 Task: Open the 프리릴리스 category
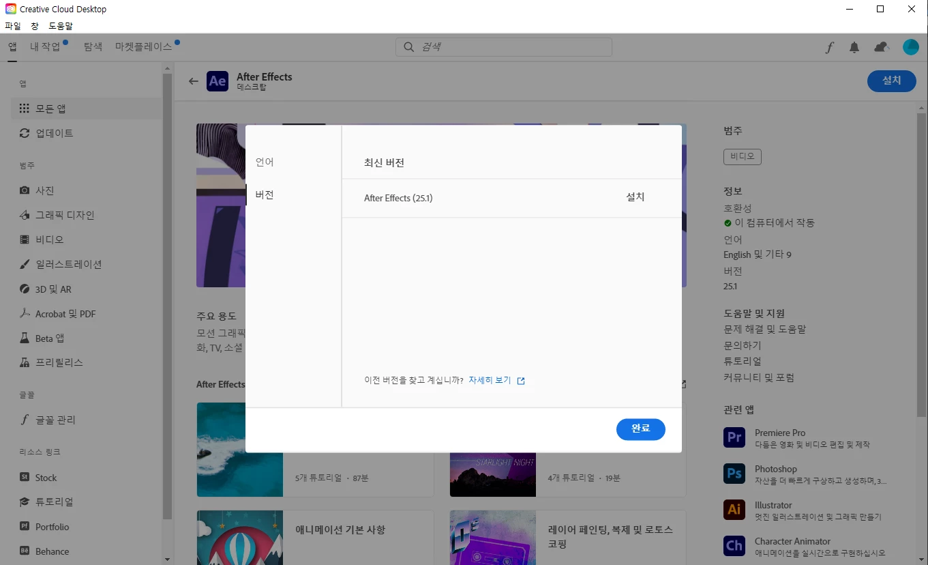[x=86, y=362]
